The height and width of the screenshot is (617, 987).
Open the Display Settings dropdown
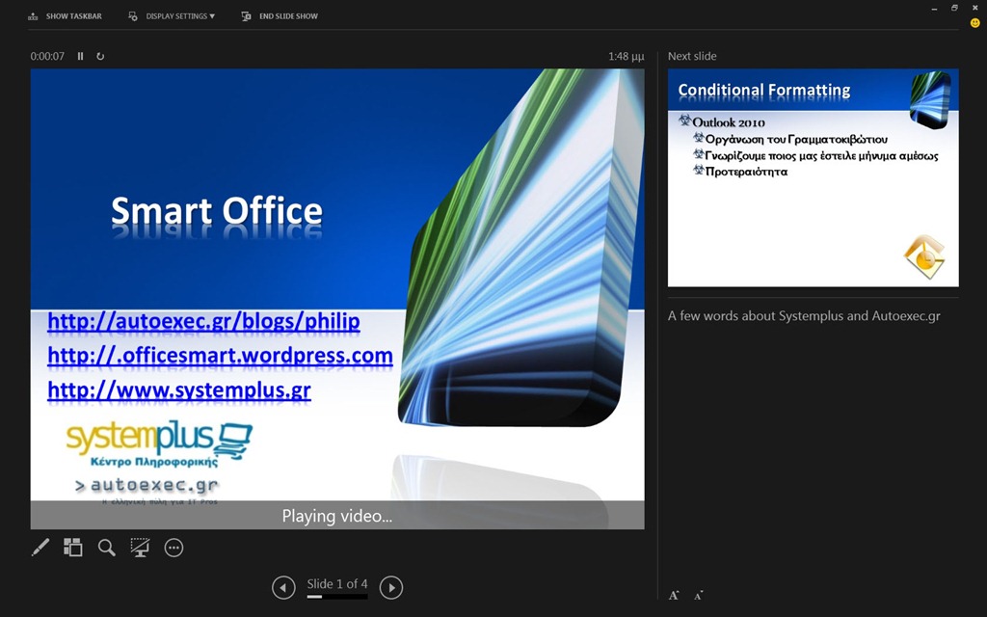172,16
